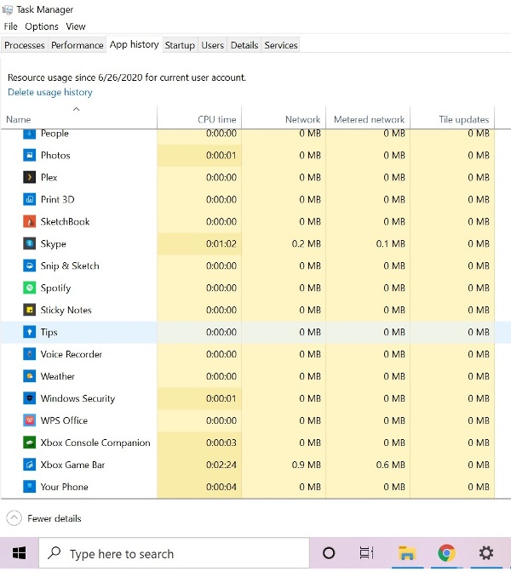Open Cortana from the taskbar
Viewport: 511px width, 577px height.
pos(329,552)
